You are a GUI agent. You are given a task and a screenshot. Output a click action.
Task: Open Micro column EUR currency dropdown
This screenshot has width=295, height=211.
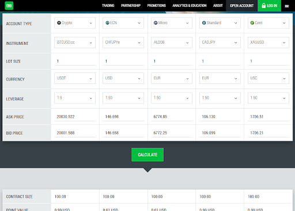click(x=172, y=78)
